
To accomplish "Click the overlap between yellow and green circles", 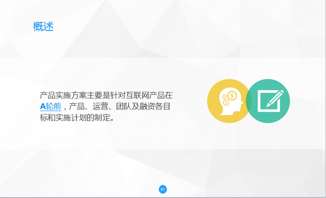I will point(248,101).
